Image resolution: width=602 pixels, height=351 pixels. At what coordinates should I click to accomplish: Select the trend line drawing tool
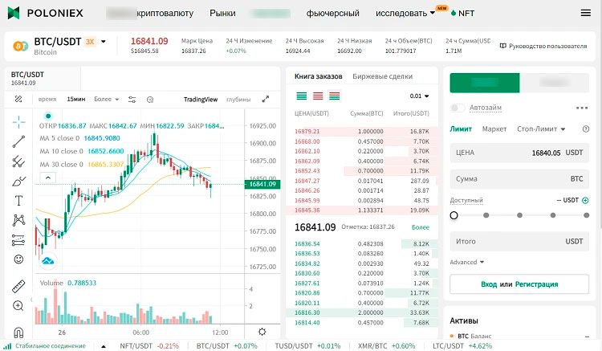tap(18, 142)
